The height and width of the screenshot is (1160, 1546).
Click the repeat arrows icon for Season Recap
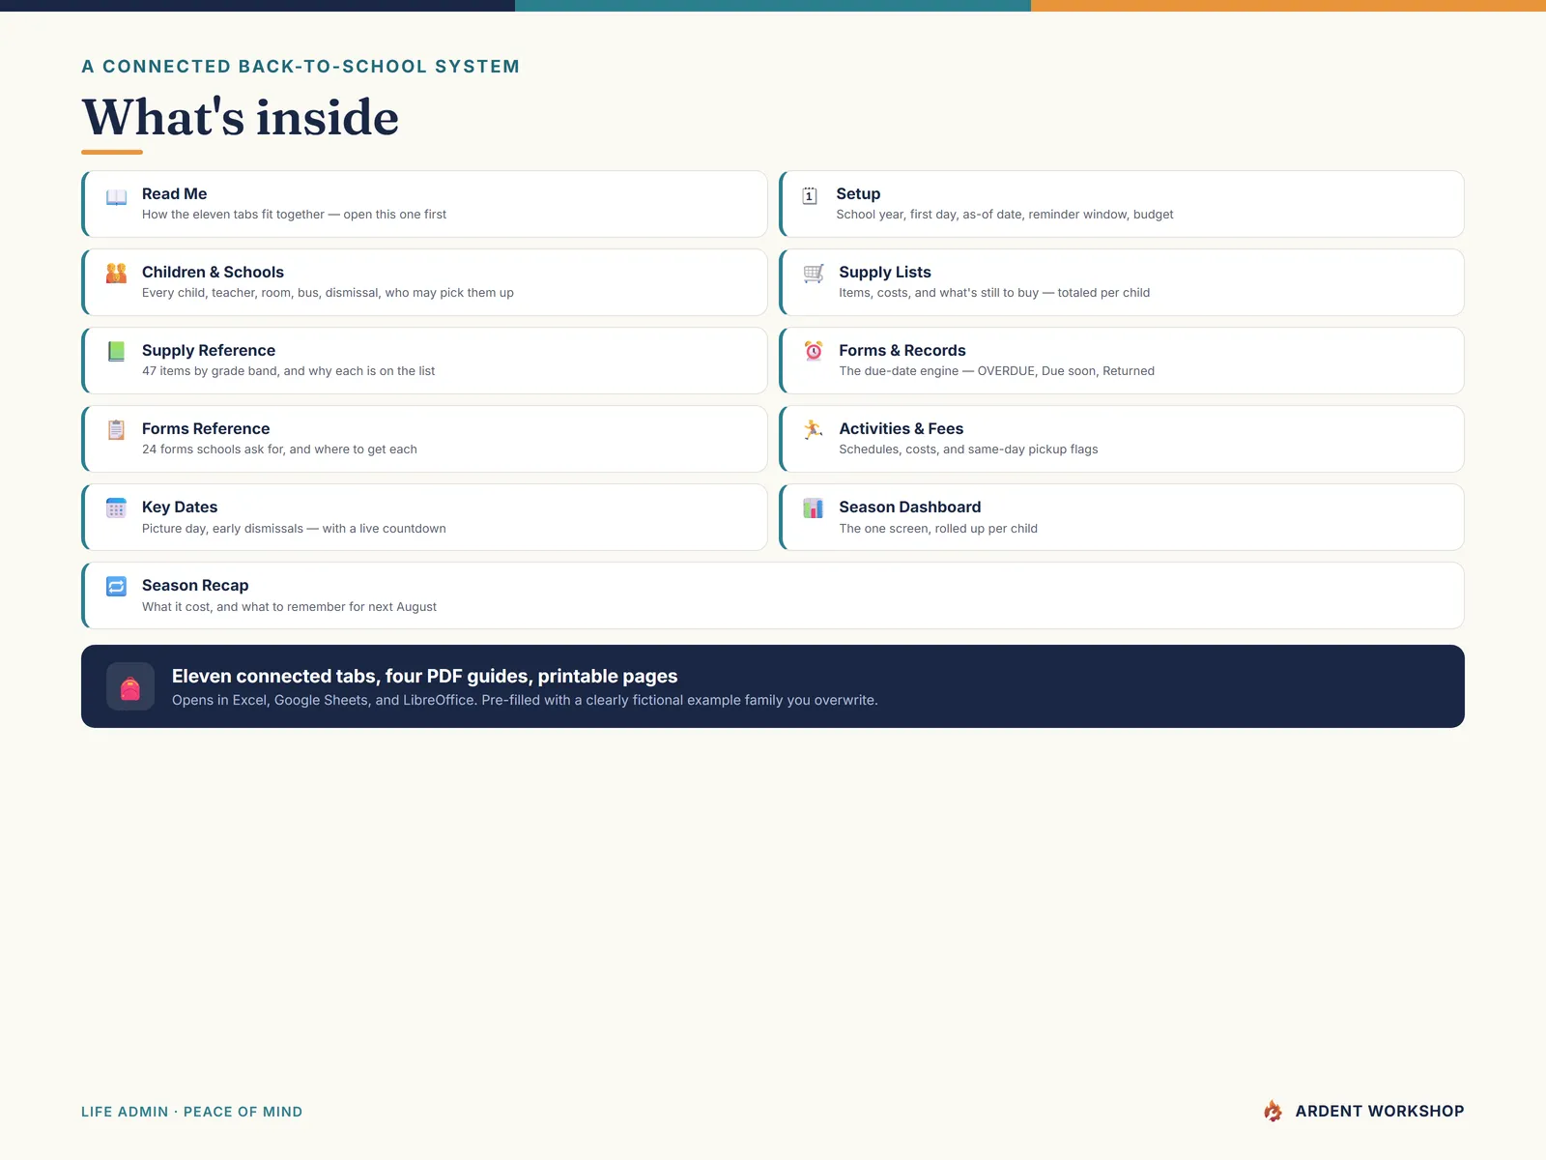pyautogui.click(x=116, y=587)
